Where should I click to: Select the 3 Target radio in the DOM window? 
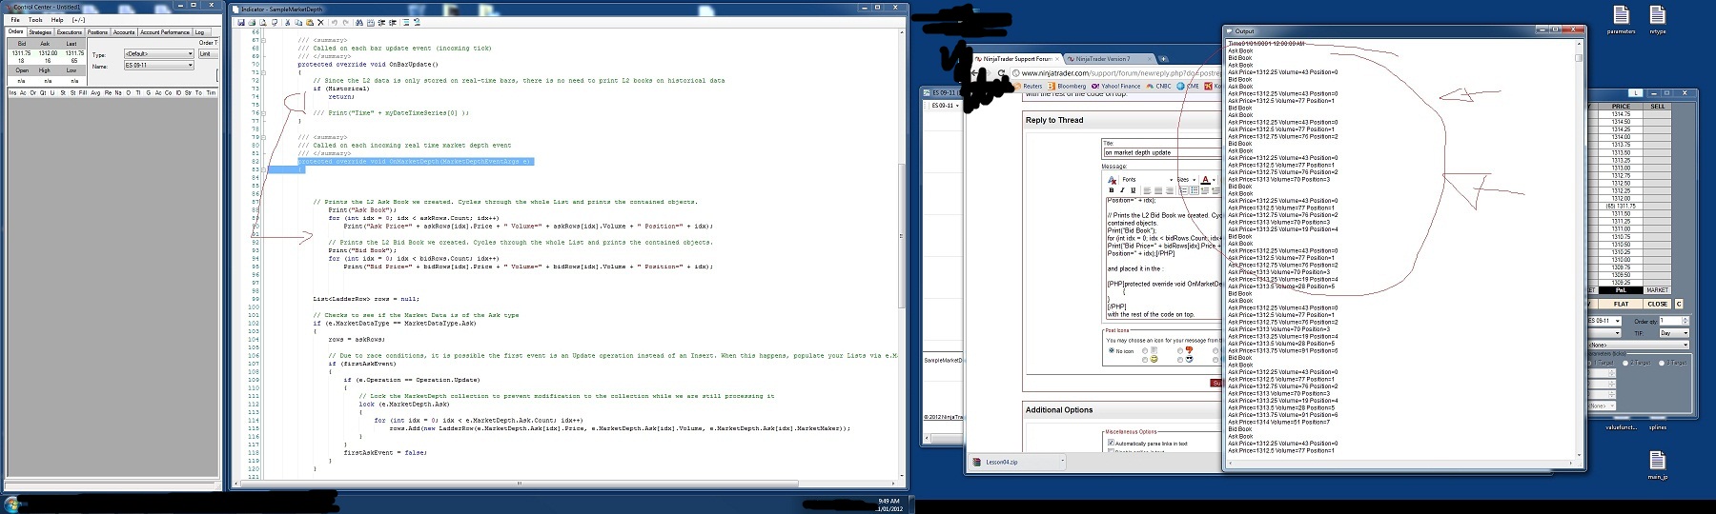pyautogui.click(x=1664, y=363)
